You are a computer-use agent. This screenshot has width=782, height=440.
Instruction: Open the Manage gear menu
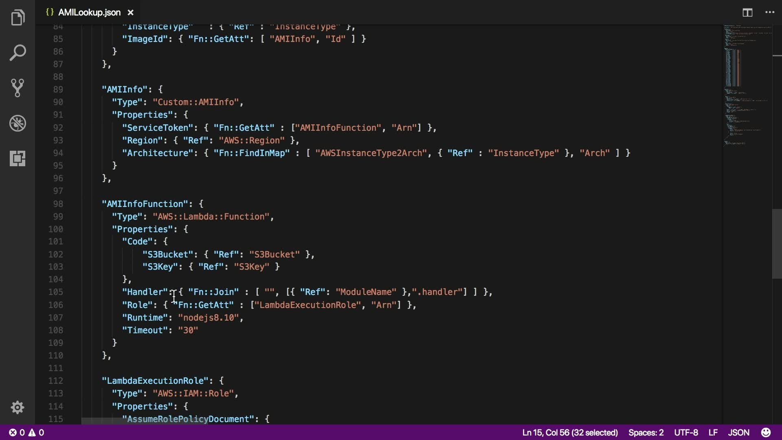tap(18, 407)
